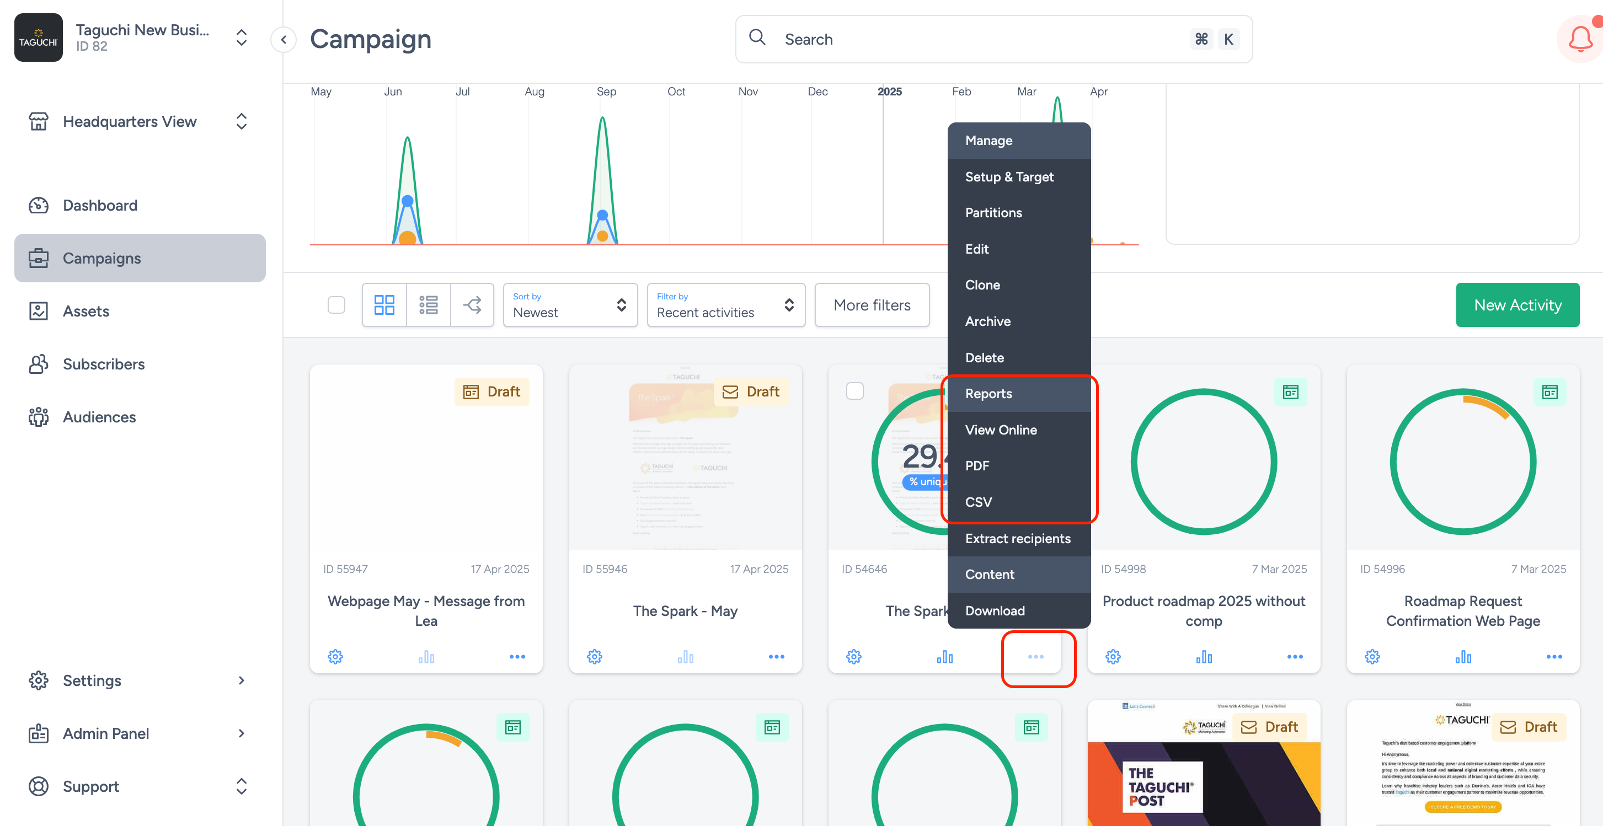The width and height of the screenshot is (1603, 826).
Task: Expand the Admin Panel submenu
Action: (242, 733)
